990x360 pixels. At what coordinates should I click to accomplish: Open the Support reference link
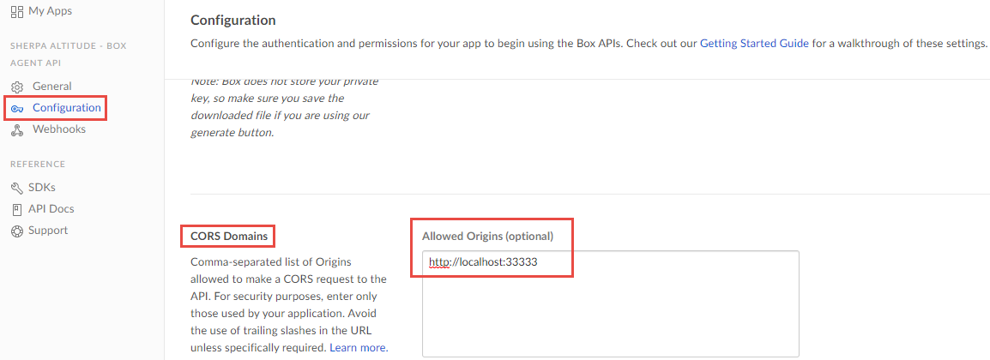[x=47, y=231]
